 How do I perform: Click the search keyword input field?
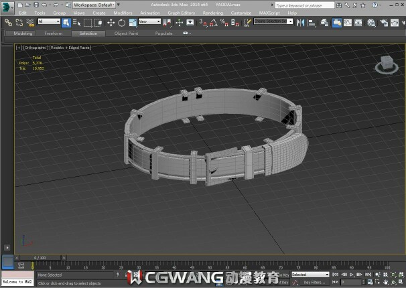tap(304, 5)
